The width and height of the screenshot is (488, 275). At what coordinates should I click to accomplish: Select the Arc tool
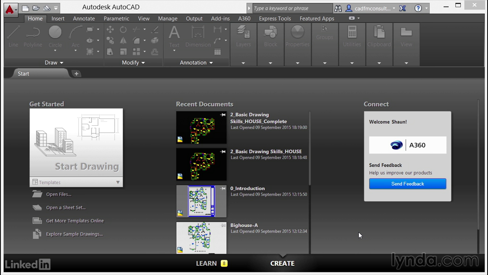75,37
